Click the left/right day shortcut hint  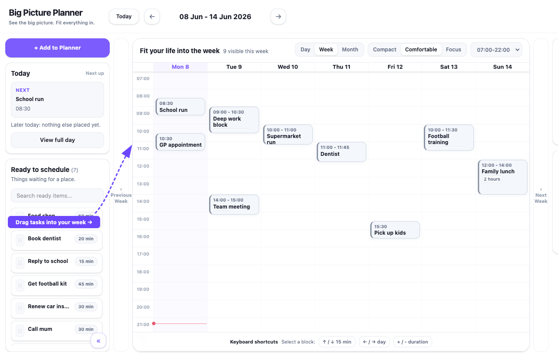375,342
